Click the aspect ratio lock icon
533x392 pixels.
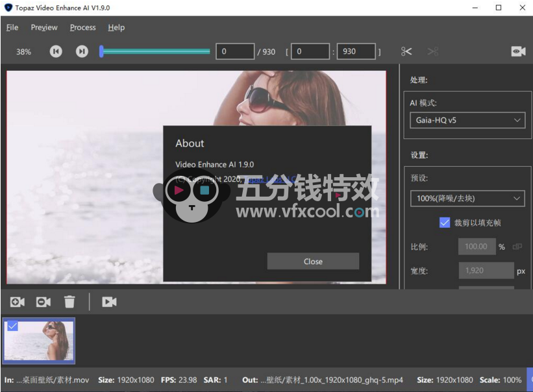click(x=517, y=247)
